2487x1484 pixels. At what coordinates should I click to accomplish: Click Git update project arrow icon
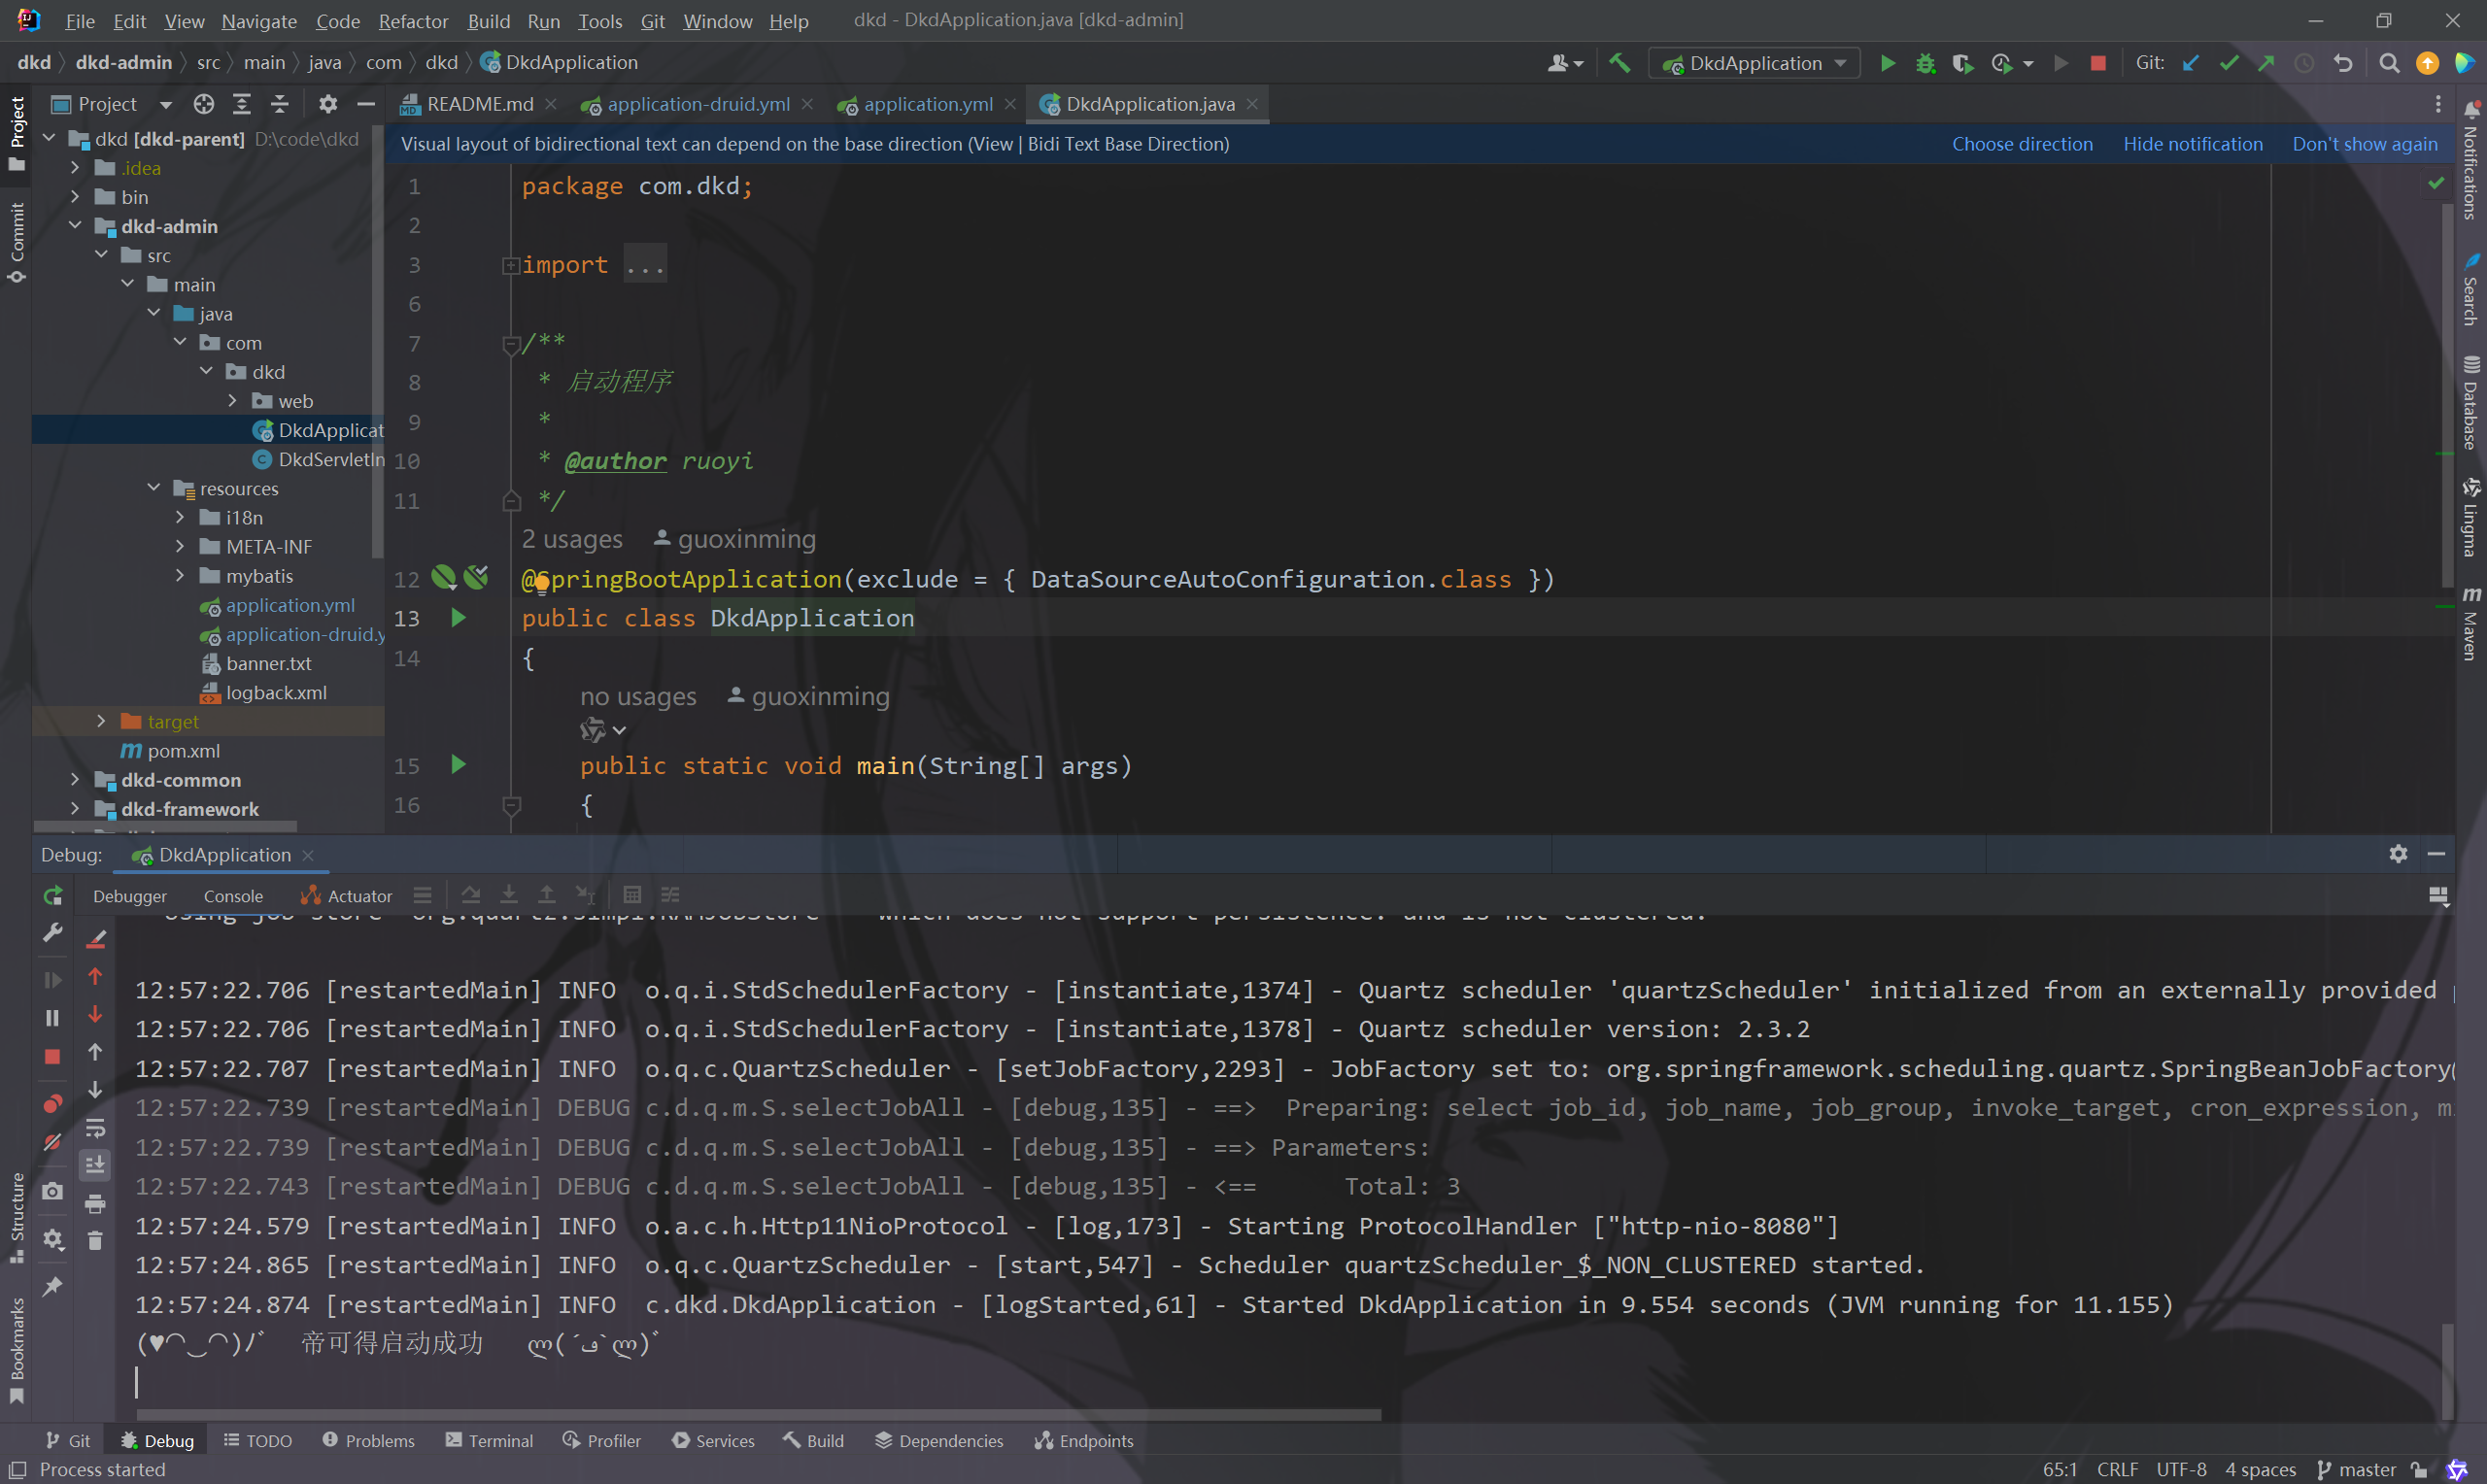coord(2190,63)
